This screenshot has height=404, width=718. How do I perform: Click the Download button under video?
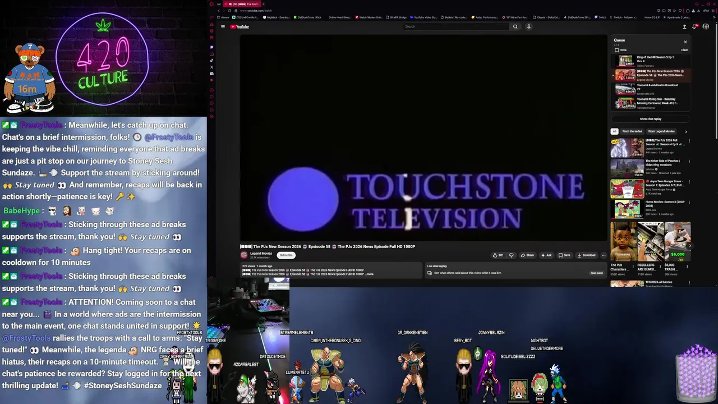(x=586, y=255)
